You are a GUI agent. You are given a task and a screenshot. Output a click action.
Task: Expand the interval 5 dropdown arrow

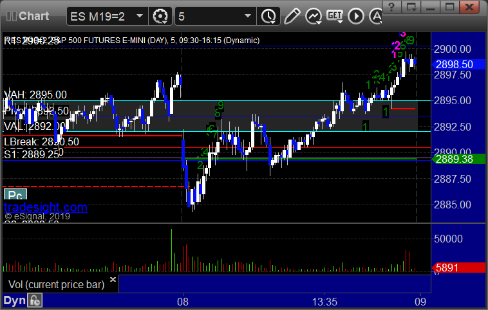pyautogui.click(x=248, y=16)
